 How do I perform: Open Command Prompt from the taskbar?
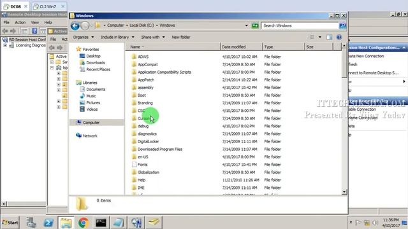101,223
